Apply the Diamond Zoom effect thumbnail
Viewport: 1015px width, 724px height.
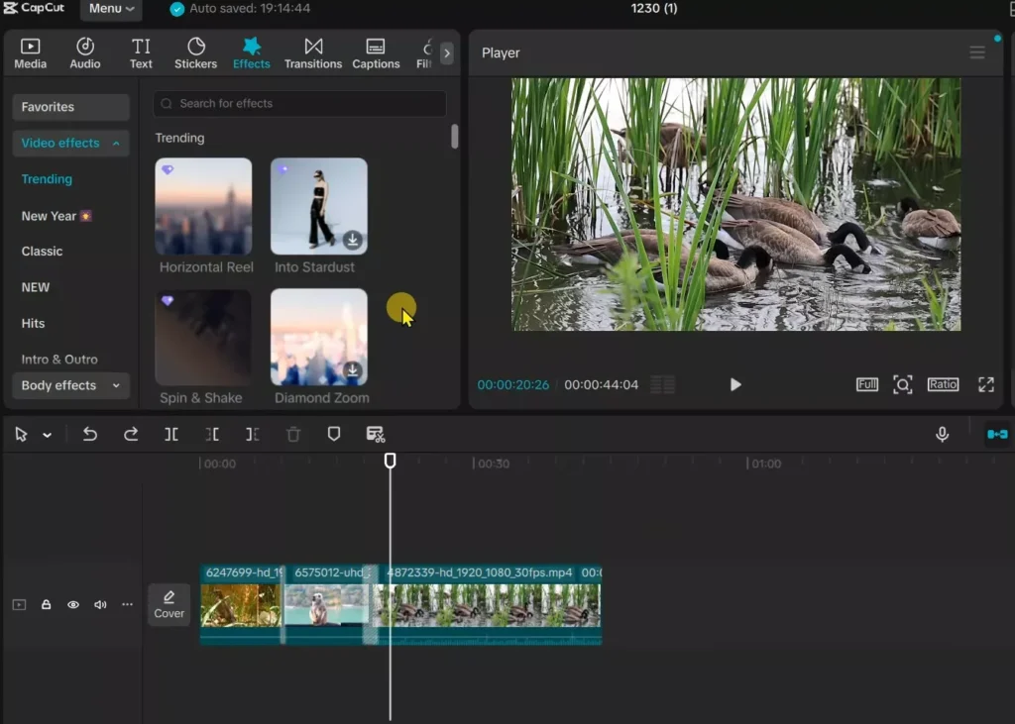(319, 337)
